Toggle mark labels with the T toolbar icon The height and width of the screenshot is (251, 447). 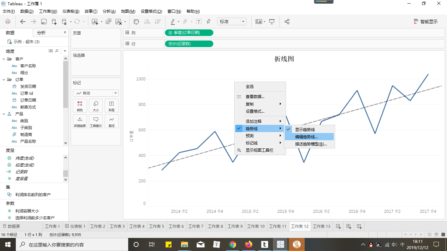click(x=199, y=22)
